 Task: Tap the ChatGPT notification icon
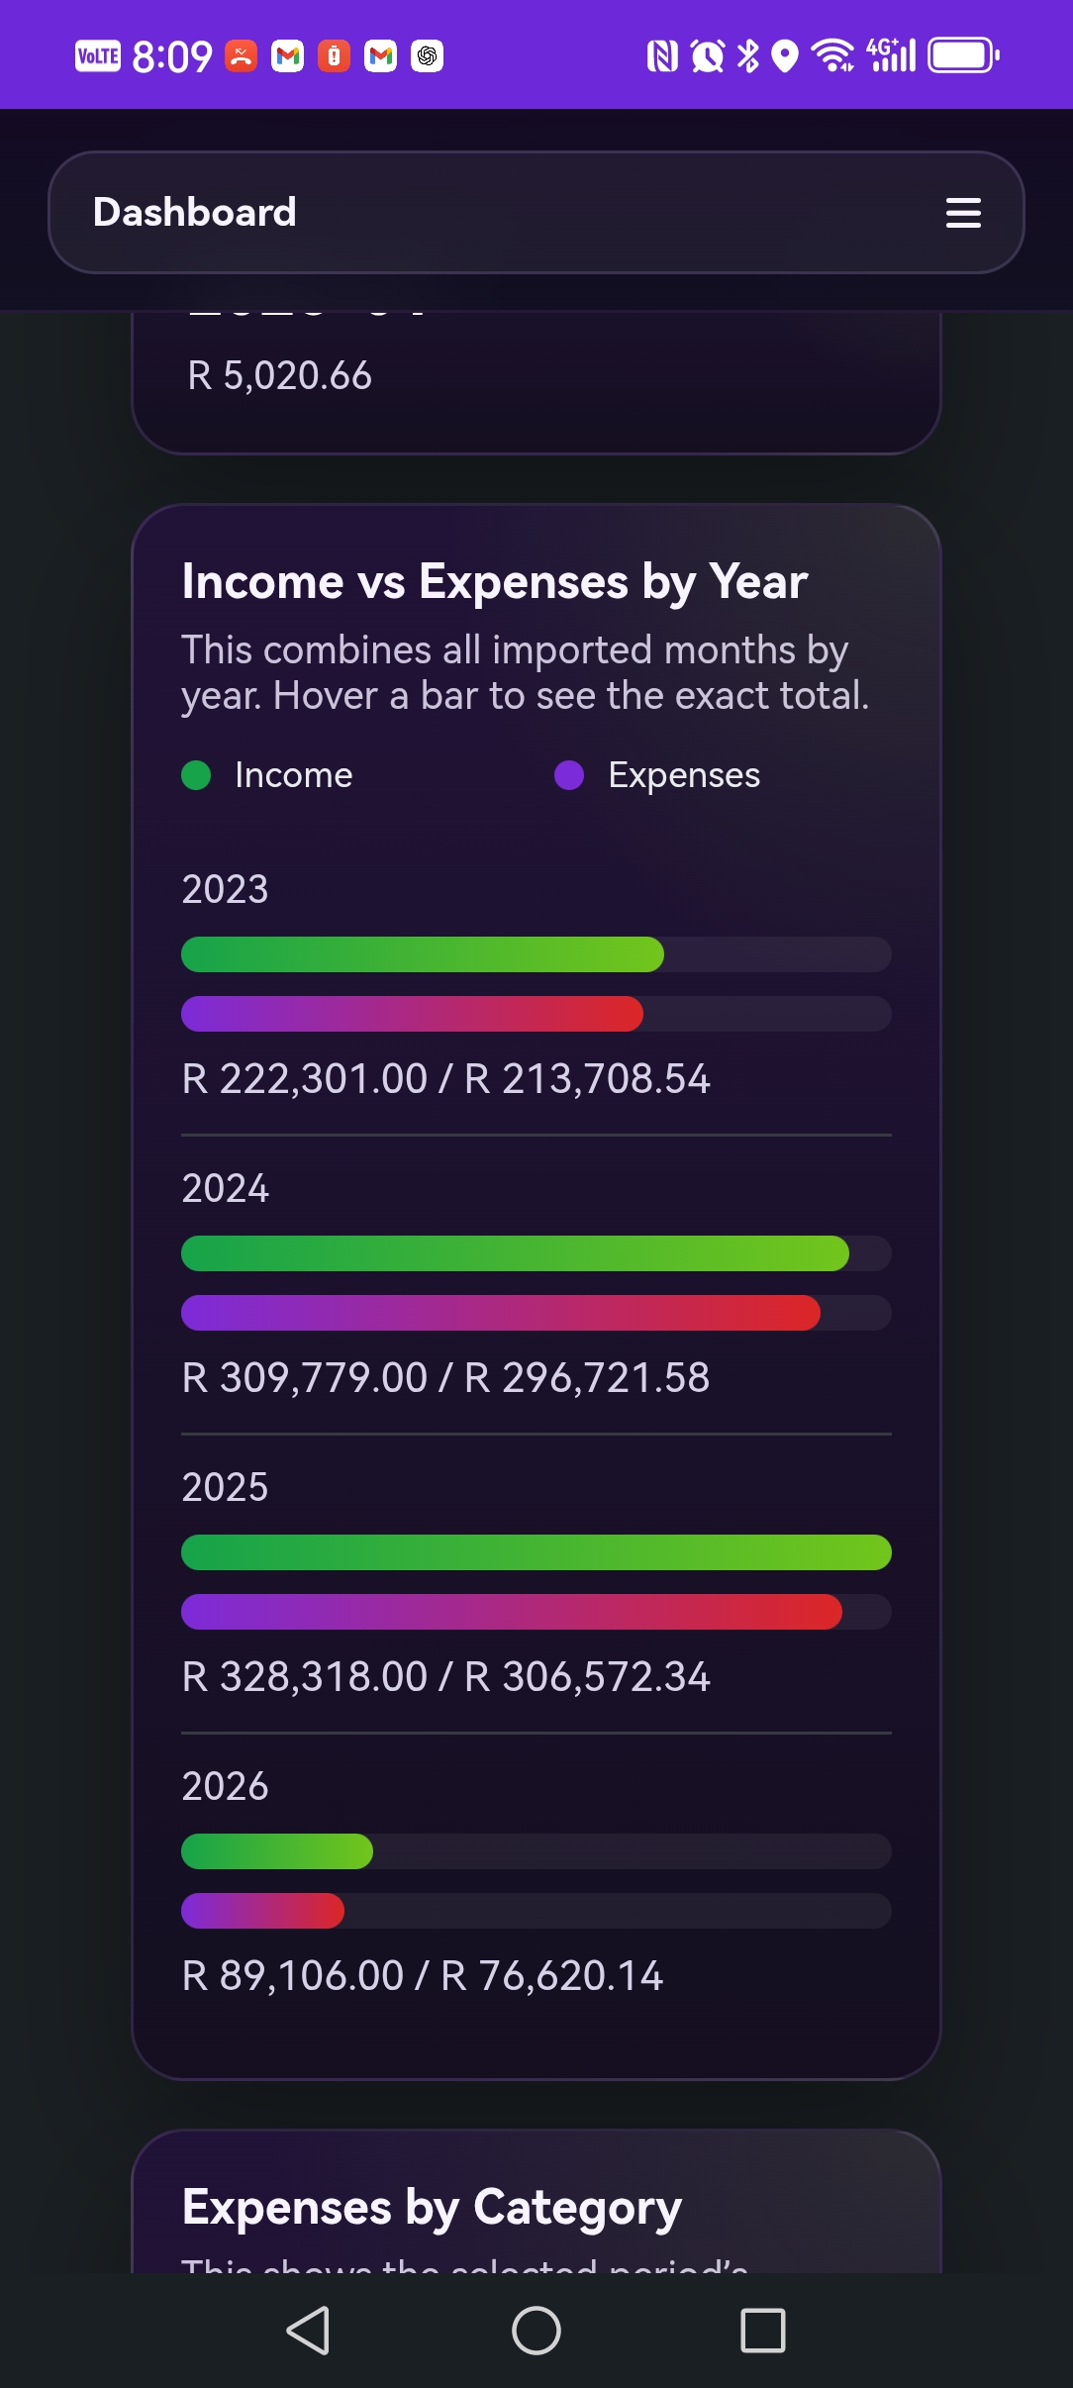[426, 56]
